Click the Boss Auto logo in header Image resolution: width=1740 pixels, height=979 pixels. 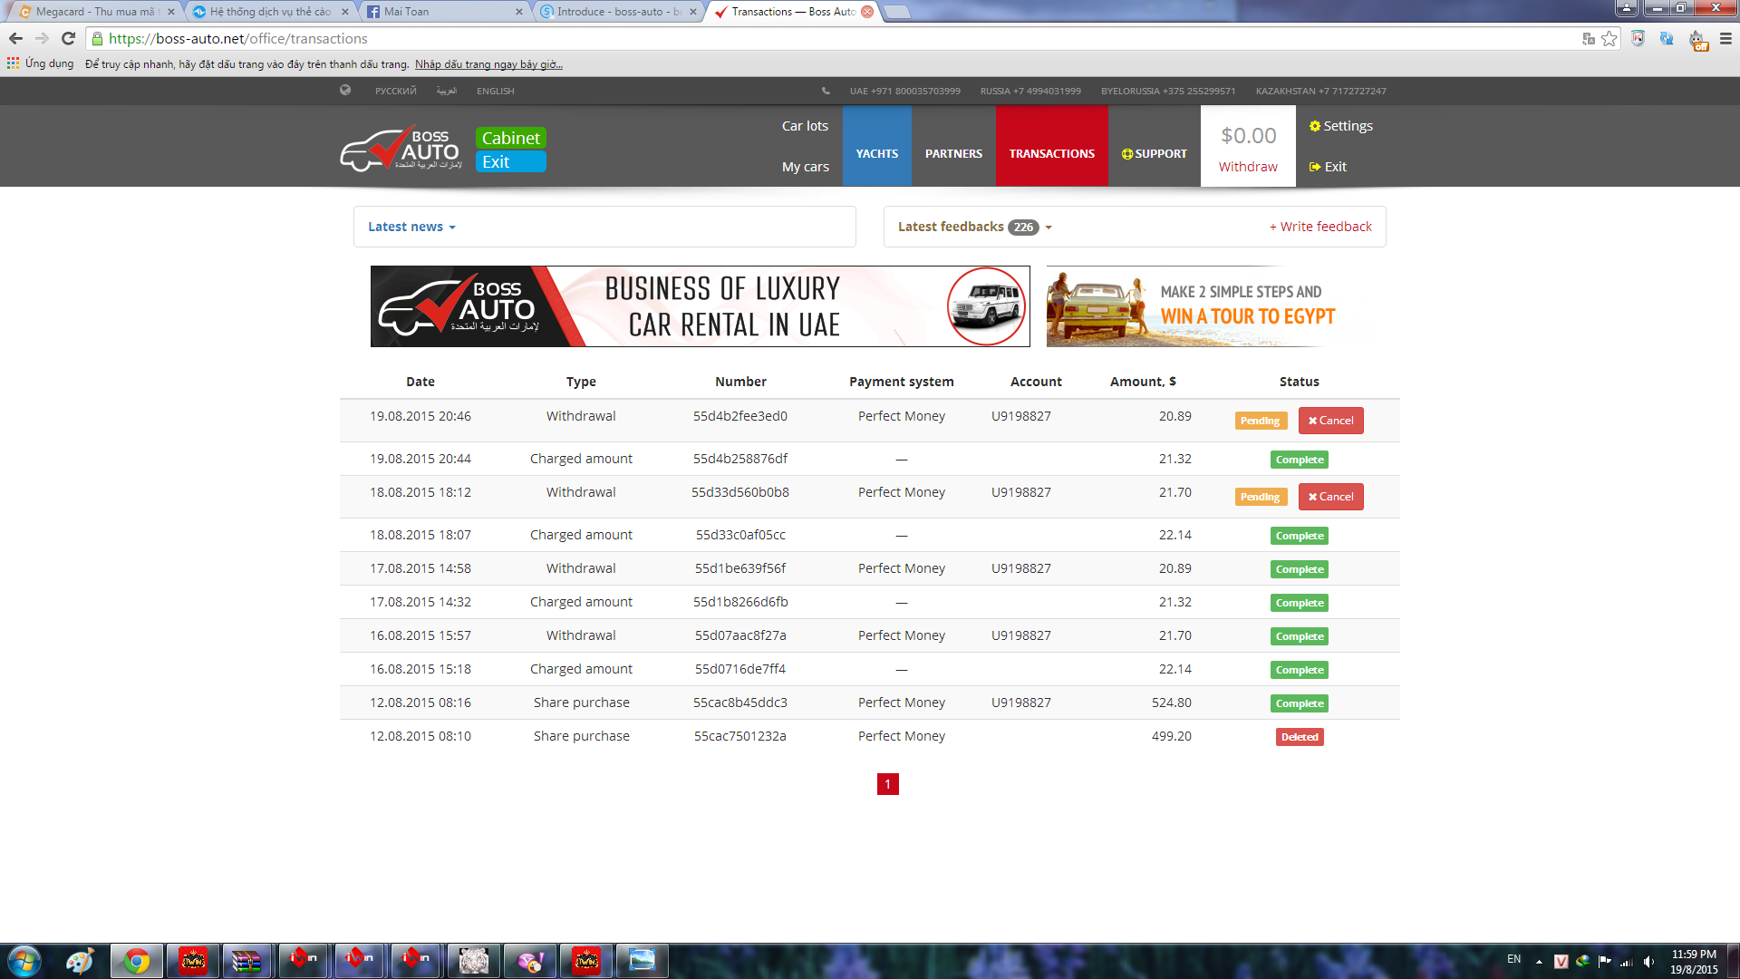point(401,149)
